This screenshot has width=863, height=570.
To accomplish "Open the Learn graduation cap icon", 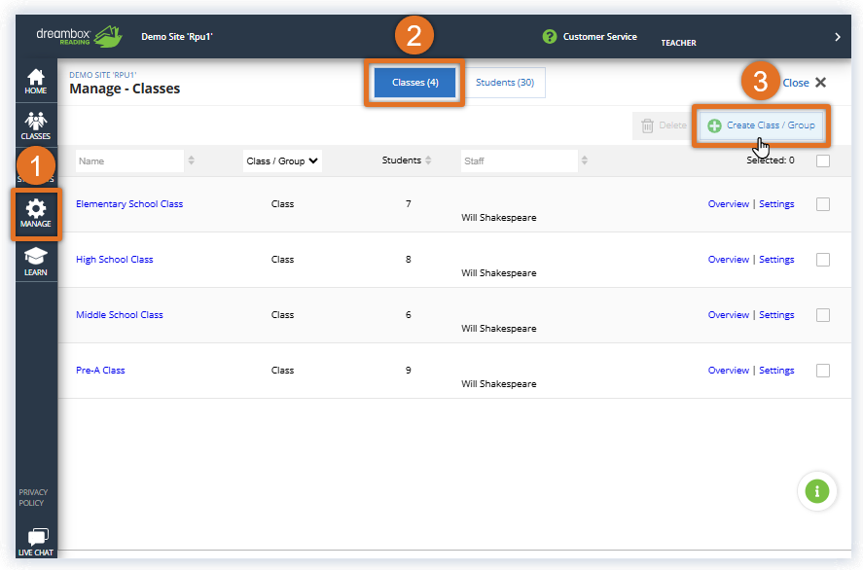I will pyautogui.click(x=36, y=261).
